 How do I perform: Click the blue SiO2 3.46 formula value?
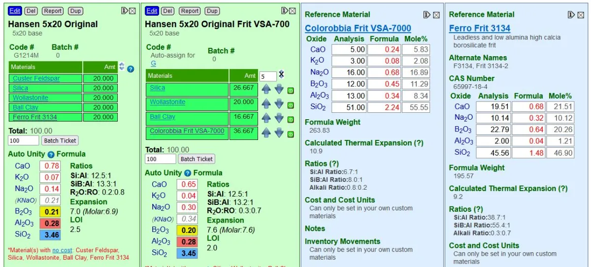[50, 235]
